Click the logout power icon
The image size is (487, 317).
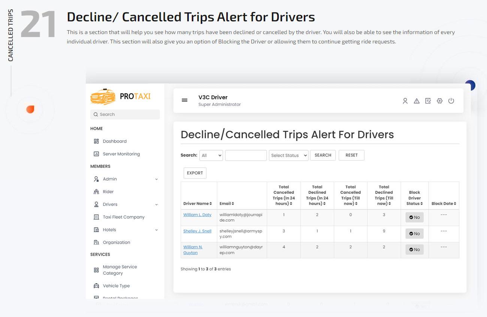click(451, 101)
